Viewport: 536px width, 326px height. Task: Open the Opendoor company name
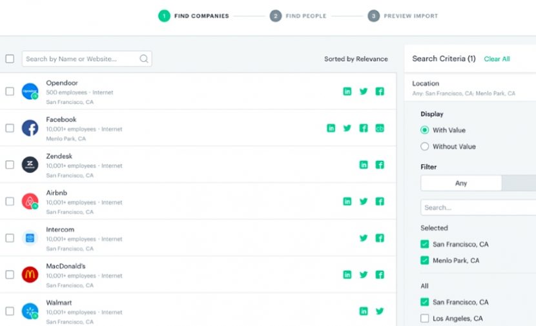coord(62,83)
